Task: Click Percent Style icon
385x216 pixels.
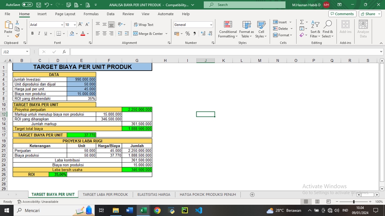Action: [x=188, y=34]
